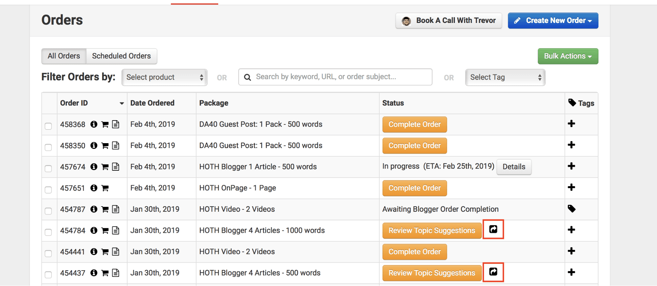The width and height of the screenshot is (657, 286).
Task: Click Details for order 457674
Action: pos(514,167)
